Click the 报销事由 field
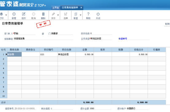Image resolution: width=170 pixels, height=112 pixels. (x=43, y=39)
